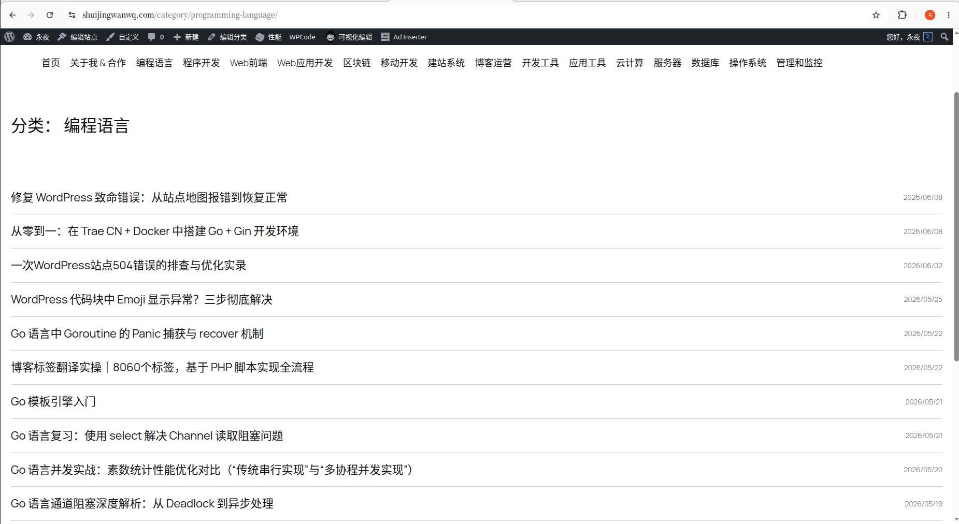Viewport: 959px width, 524px height.
Task: Open WPCode in the admin bar
Action: pos(302,37)
